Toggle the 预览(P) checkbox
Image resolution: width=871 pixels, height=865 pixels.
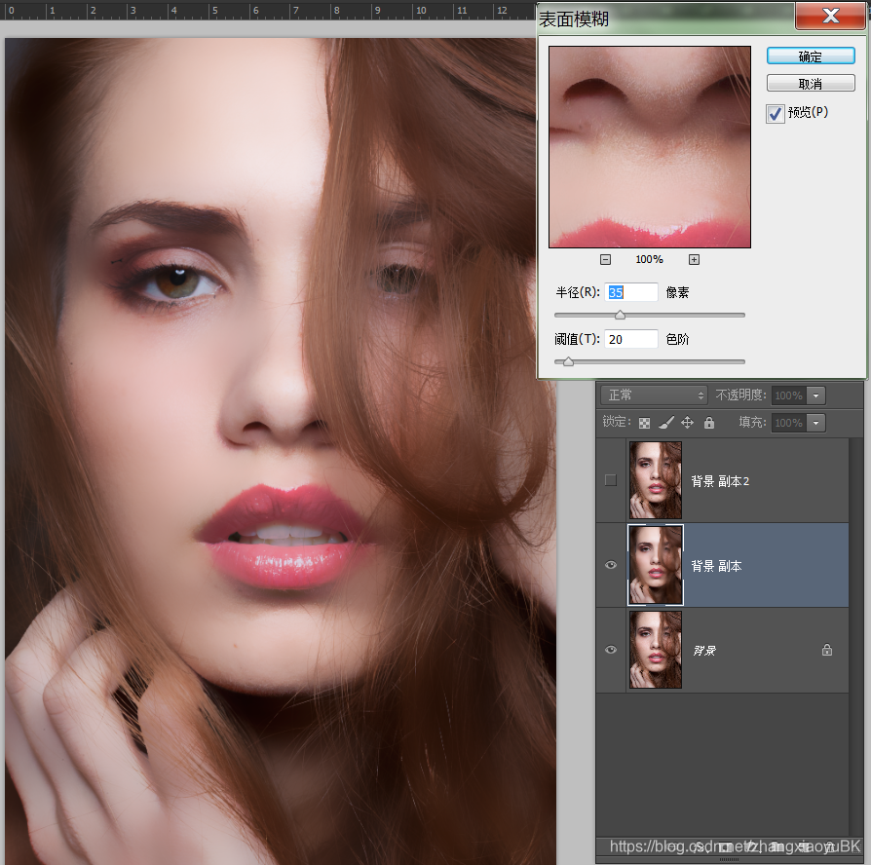(x=775, y=113)
